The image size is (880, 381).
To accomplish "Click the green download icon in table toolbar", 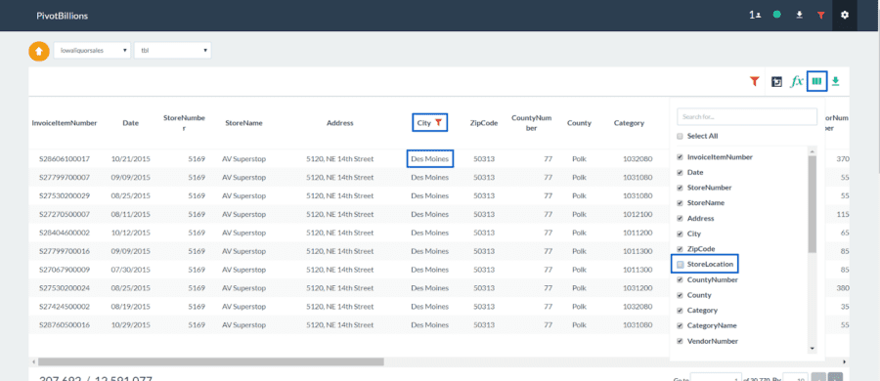I will [835, 82].
